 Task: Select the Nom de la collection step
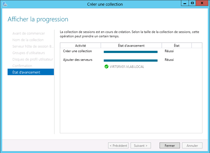(x=28, y=40)
